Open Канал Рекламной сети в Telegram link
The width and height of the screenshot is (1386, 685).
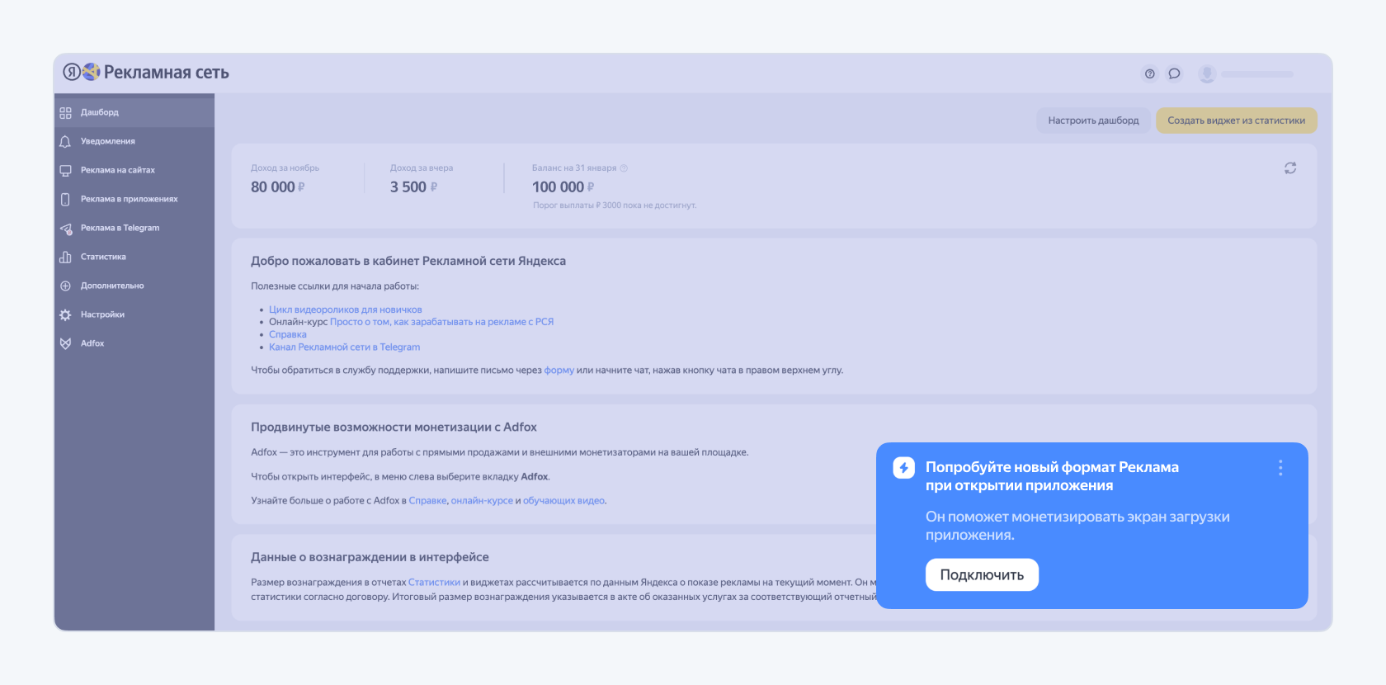(x=344, y=347)
